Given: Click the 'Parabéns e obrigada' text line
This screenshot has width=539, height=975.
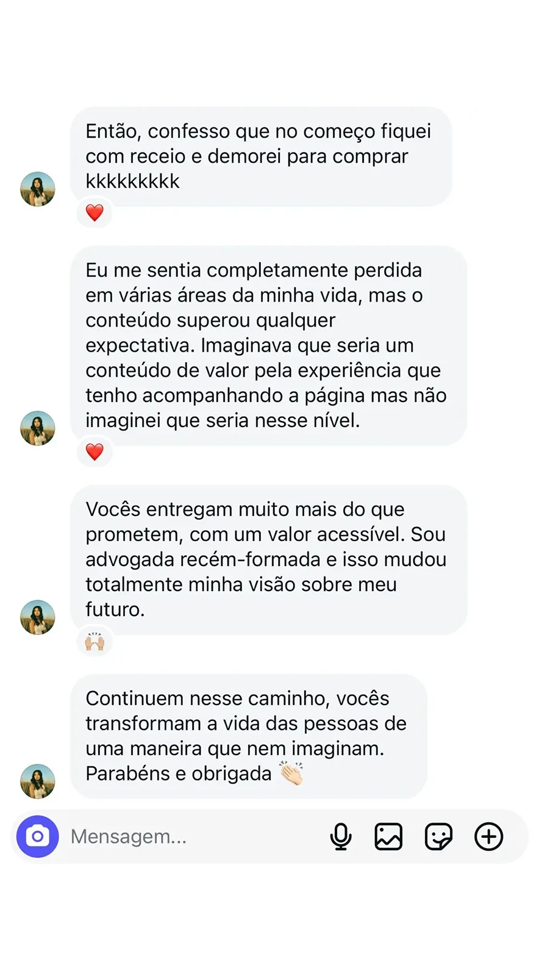Looking at the screenshot, I should (178, 773).
